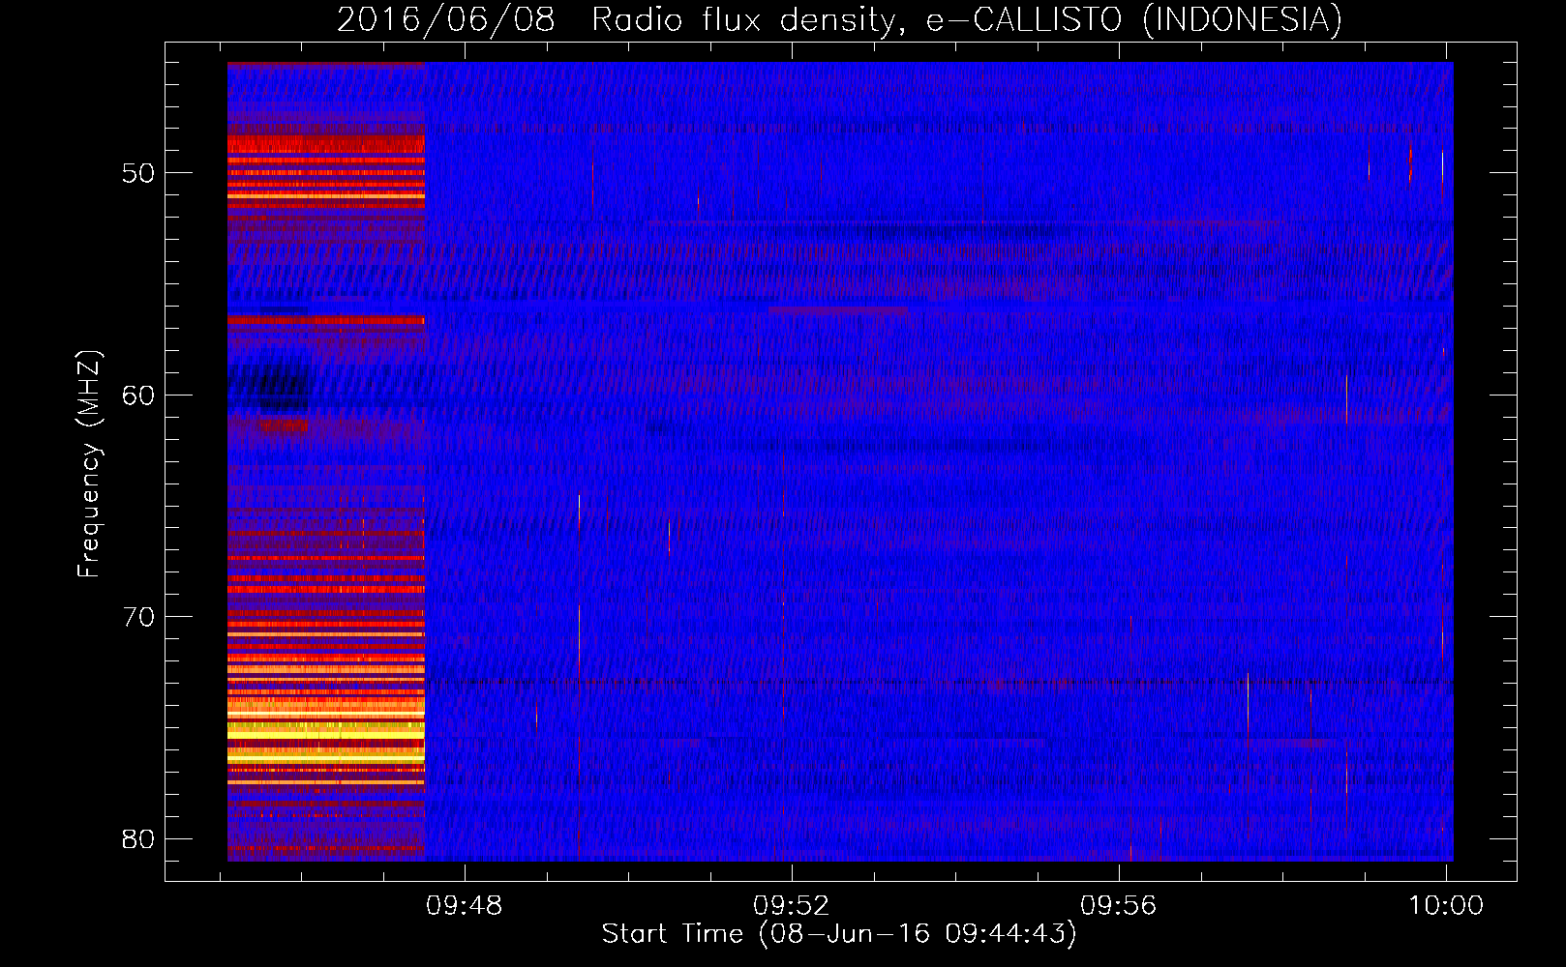Click the 09:56 time tick label

click(1119, 906)
